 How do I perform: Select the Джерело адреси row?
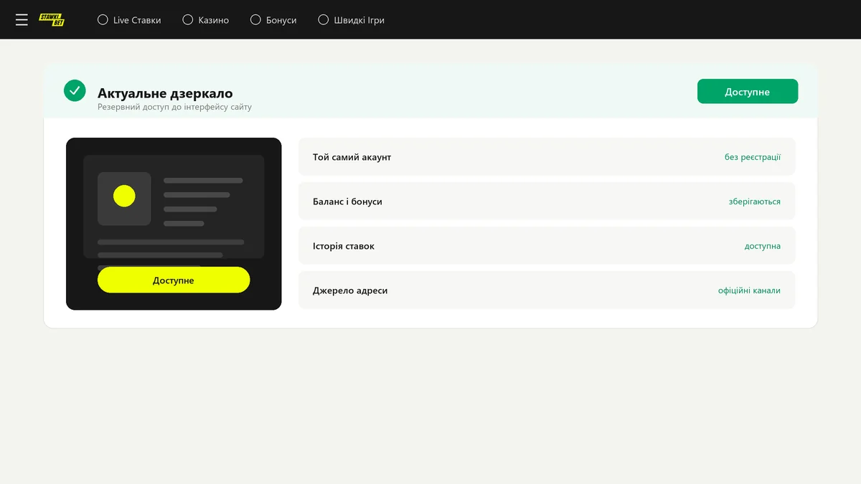547,290
